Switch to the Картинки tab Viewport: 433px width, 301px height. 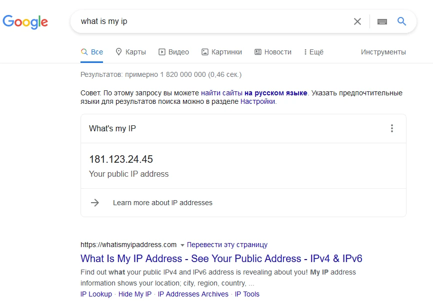(x=221, y=52)
